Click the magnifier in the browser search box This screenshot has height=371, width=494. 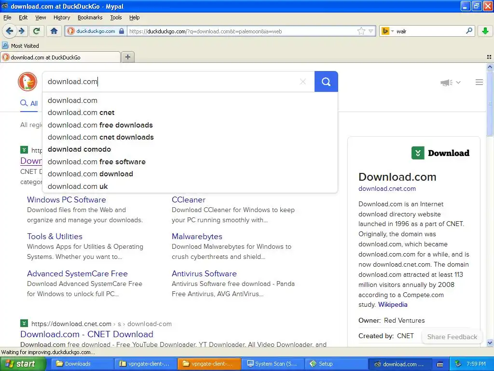pyautogui.click(x=469, y=30)
